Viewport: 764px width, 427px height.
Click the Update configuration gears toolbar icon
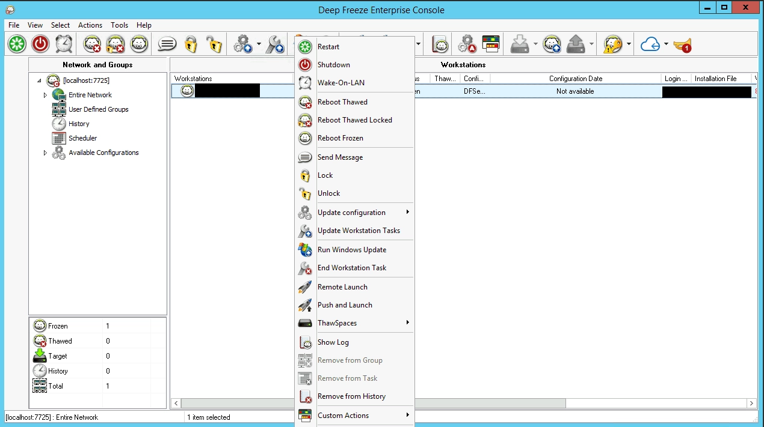pyautogui.click(x=243, y=44)
